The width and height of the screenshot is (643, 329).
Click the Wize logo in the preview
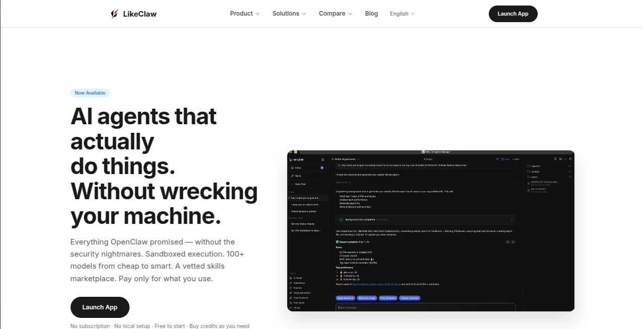[x=296, y=159]
